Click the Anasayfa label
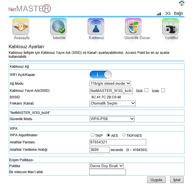This screenshot has height=189, width=193. pos(22,38)
